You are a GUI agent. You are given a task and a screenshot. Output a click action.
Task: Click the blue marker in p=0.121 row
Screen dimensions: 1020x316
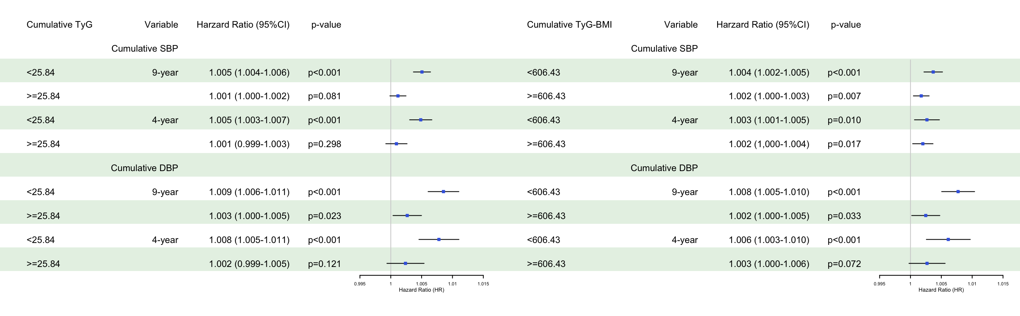pos(405,263)
